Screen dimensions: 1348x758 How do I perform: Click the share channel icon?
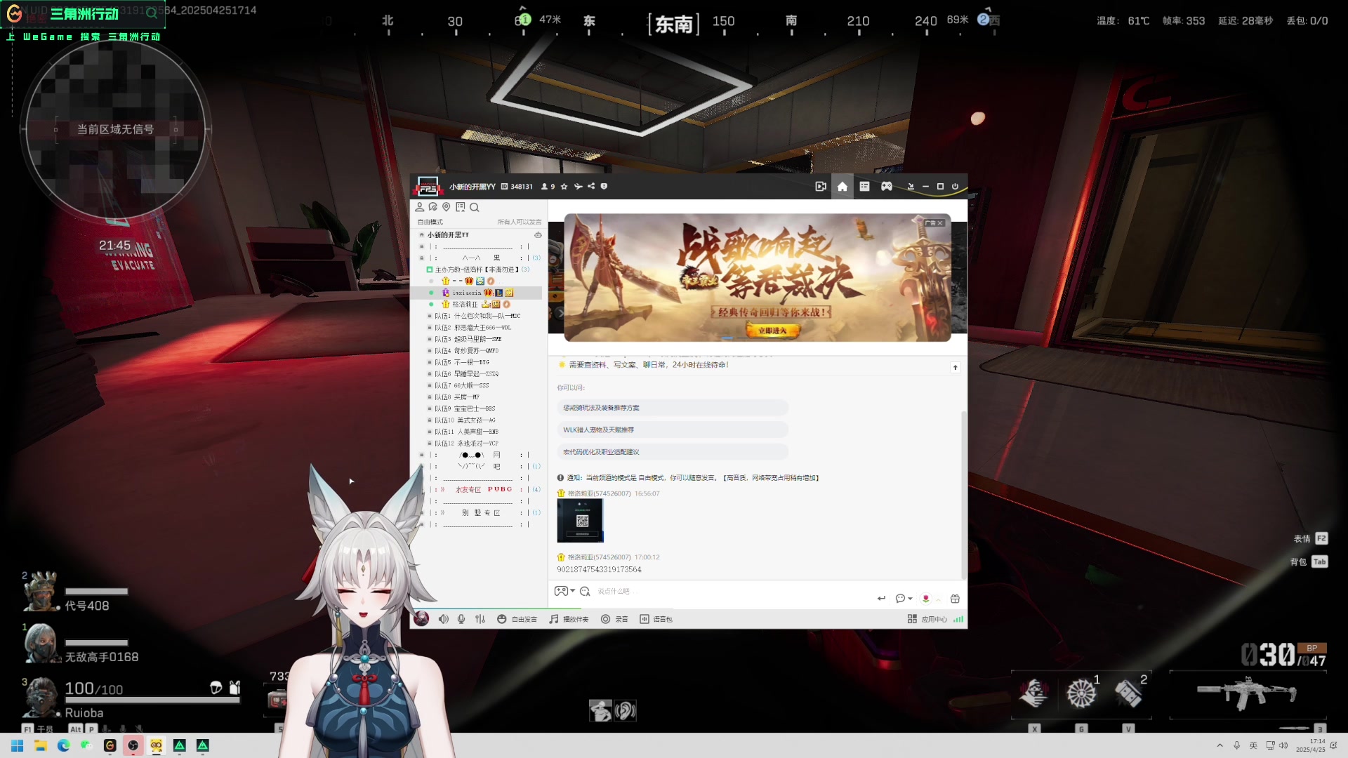591,187
